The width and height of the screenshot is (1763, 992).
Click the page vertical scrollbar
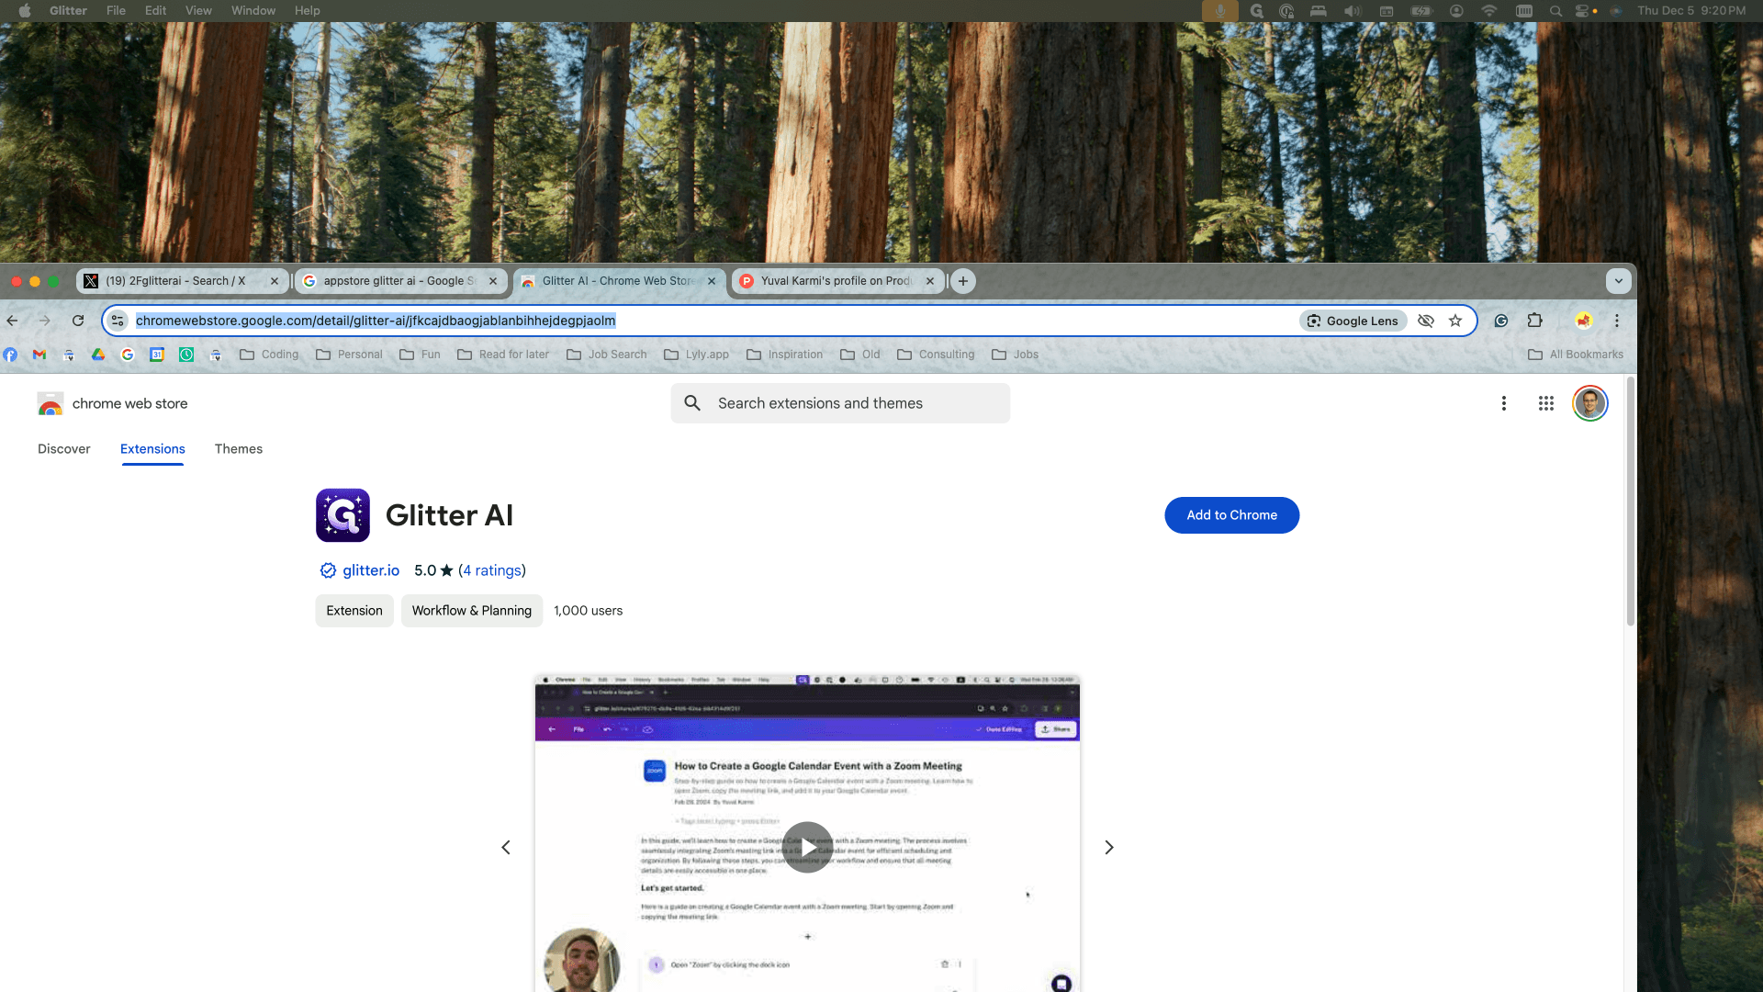pos(1631,501)
